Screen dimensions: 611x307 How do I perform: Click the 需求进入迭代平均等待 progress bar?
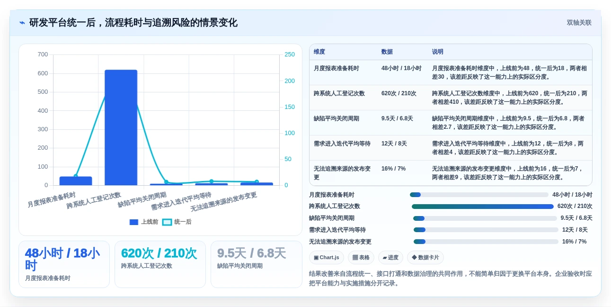[x=486, y=230]
